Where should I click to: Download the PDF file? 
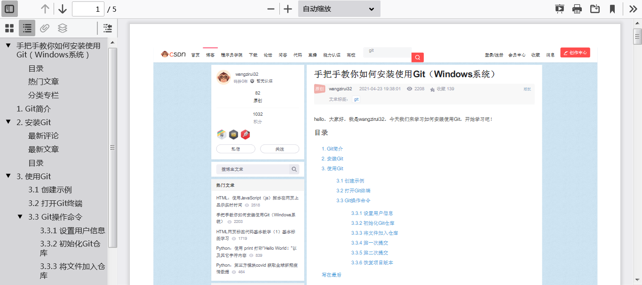coord(595,9)
